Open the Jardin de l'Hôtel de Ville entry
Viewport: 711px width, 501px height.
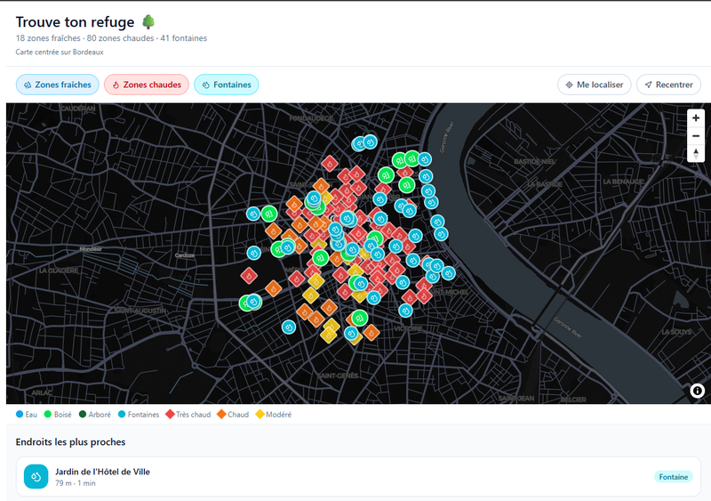[358, 476]
